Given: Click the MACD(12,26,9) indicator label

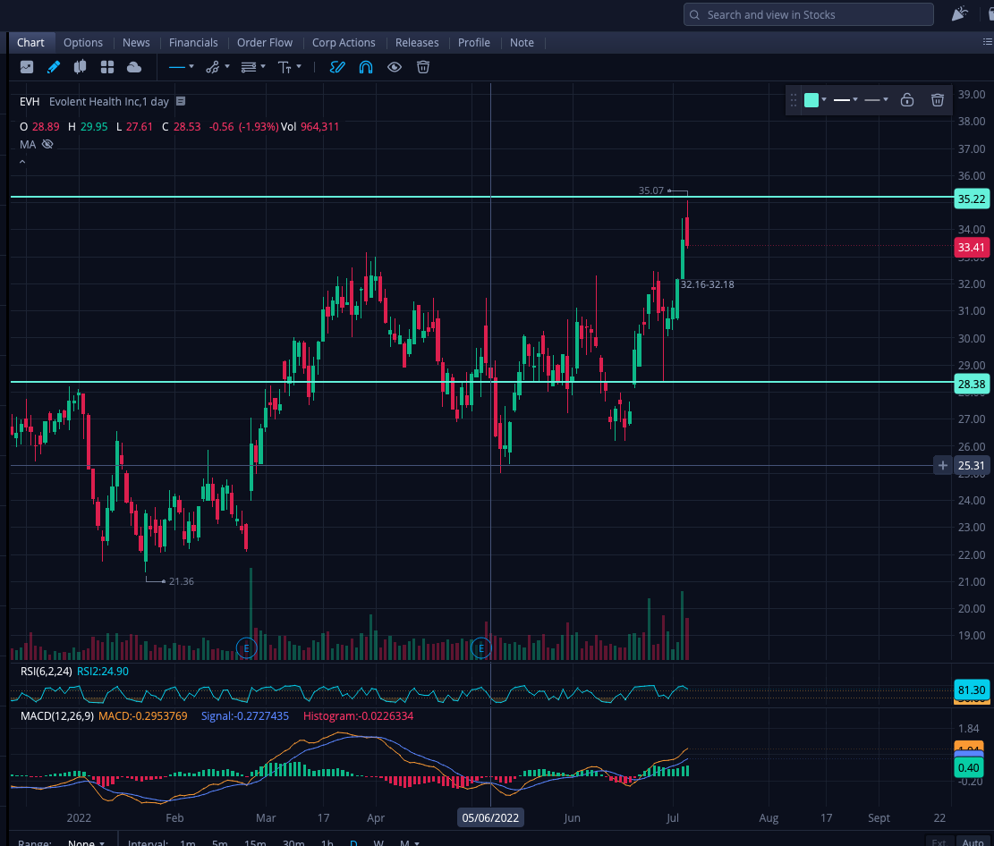Looking at the screenshot, I should coord(57,716).
